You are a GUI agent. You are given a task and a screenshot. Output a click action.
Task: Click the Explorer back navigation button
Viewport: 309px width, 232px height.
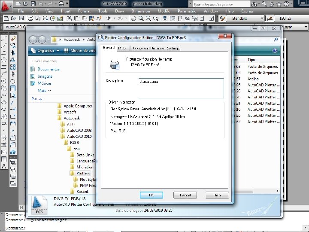(x=33, y=40)
